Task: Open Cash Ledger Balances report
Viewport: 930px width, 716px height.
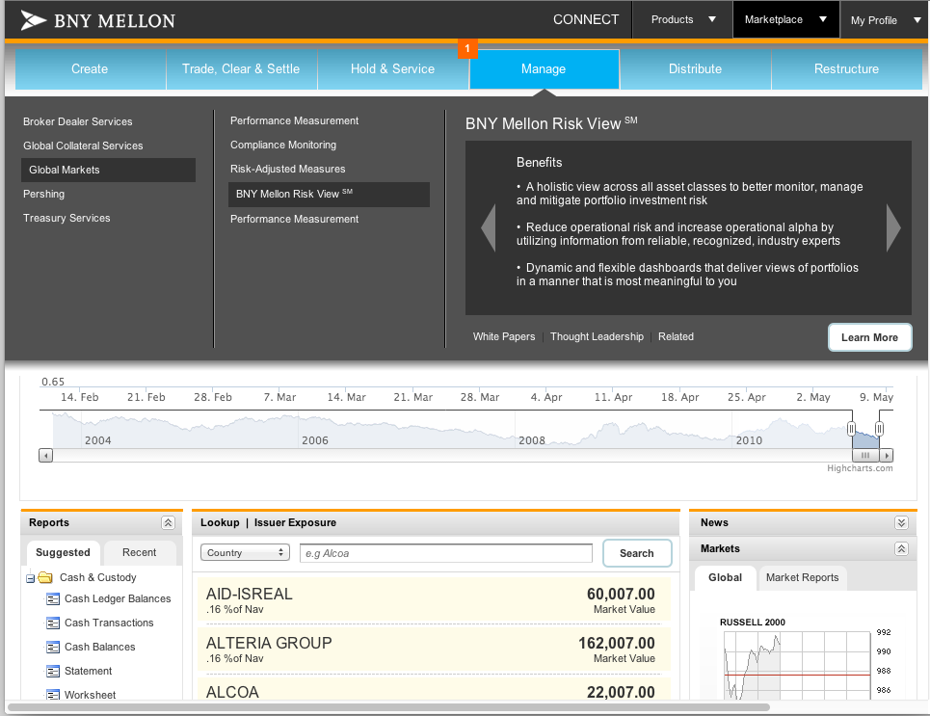Action: (x=118, y=599)
